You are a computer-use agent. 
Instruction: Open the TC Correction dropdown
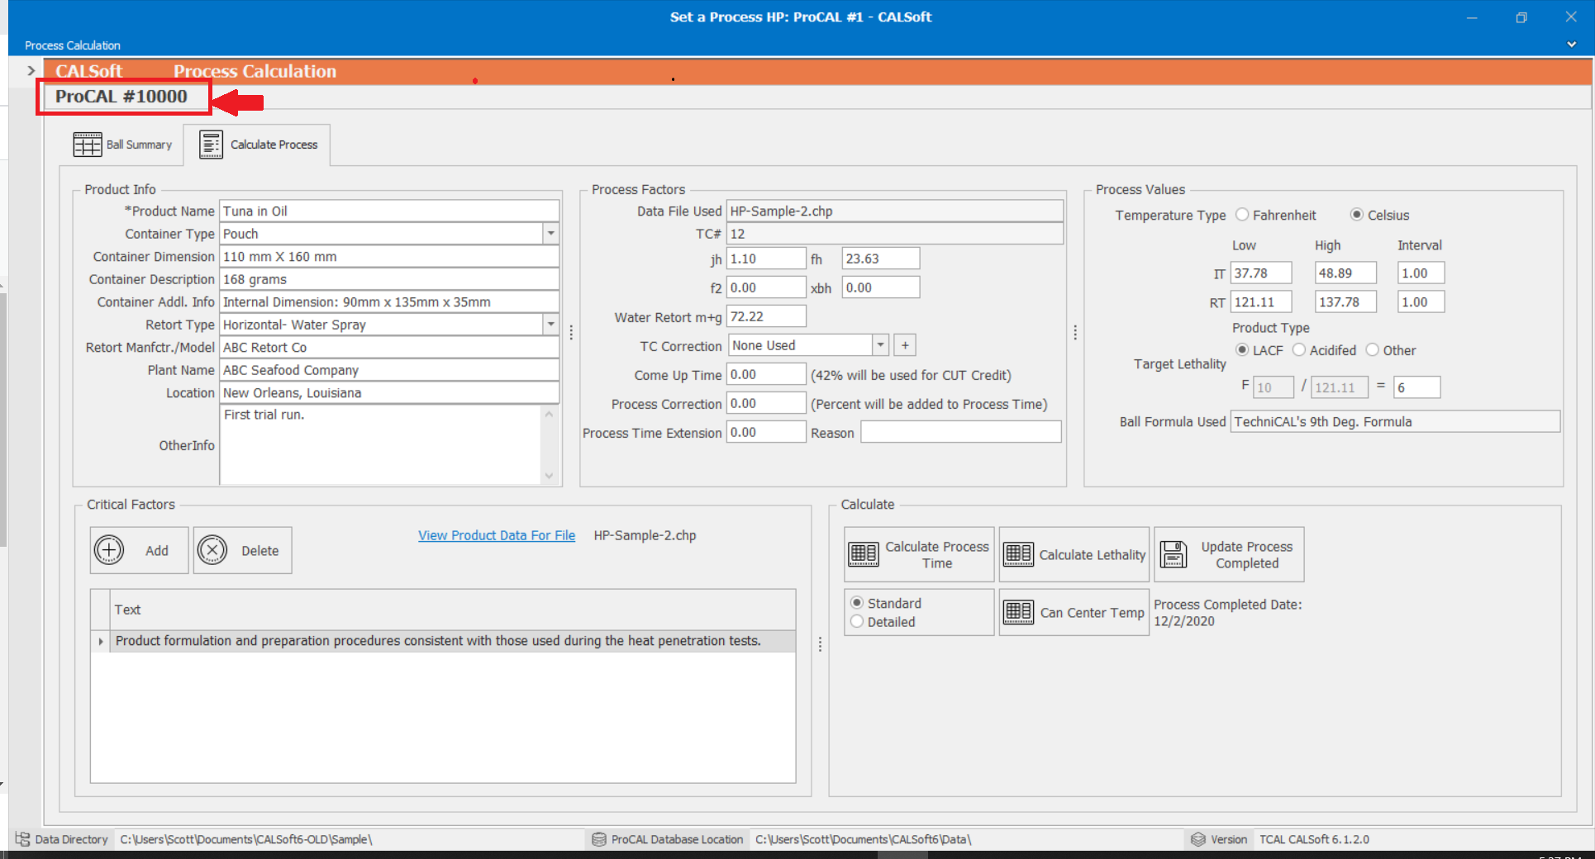coord(880,345)
